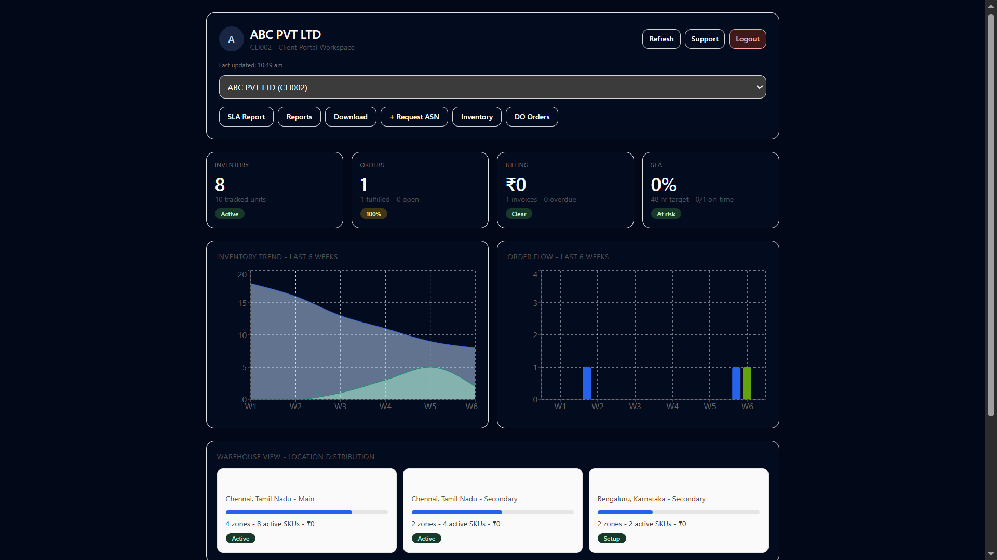Viewport: 997px width, 560px height.
Task: Click the Inventory Trend chart title
Action: pyautogui.click(x=277, y=257)
